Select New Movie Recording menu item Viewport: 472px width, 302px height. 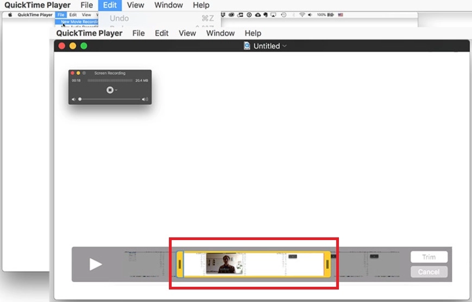pos(79,22)
